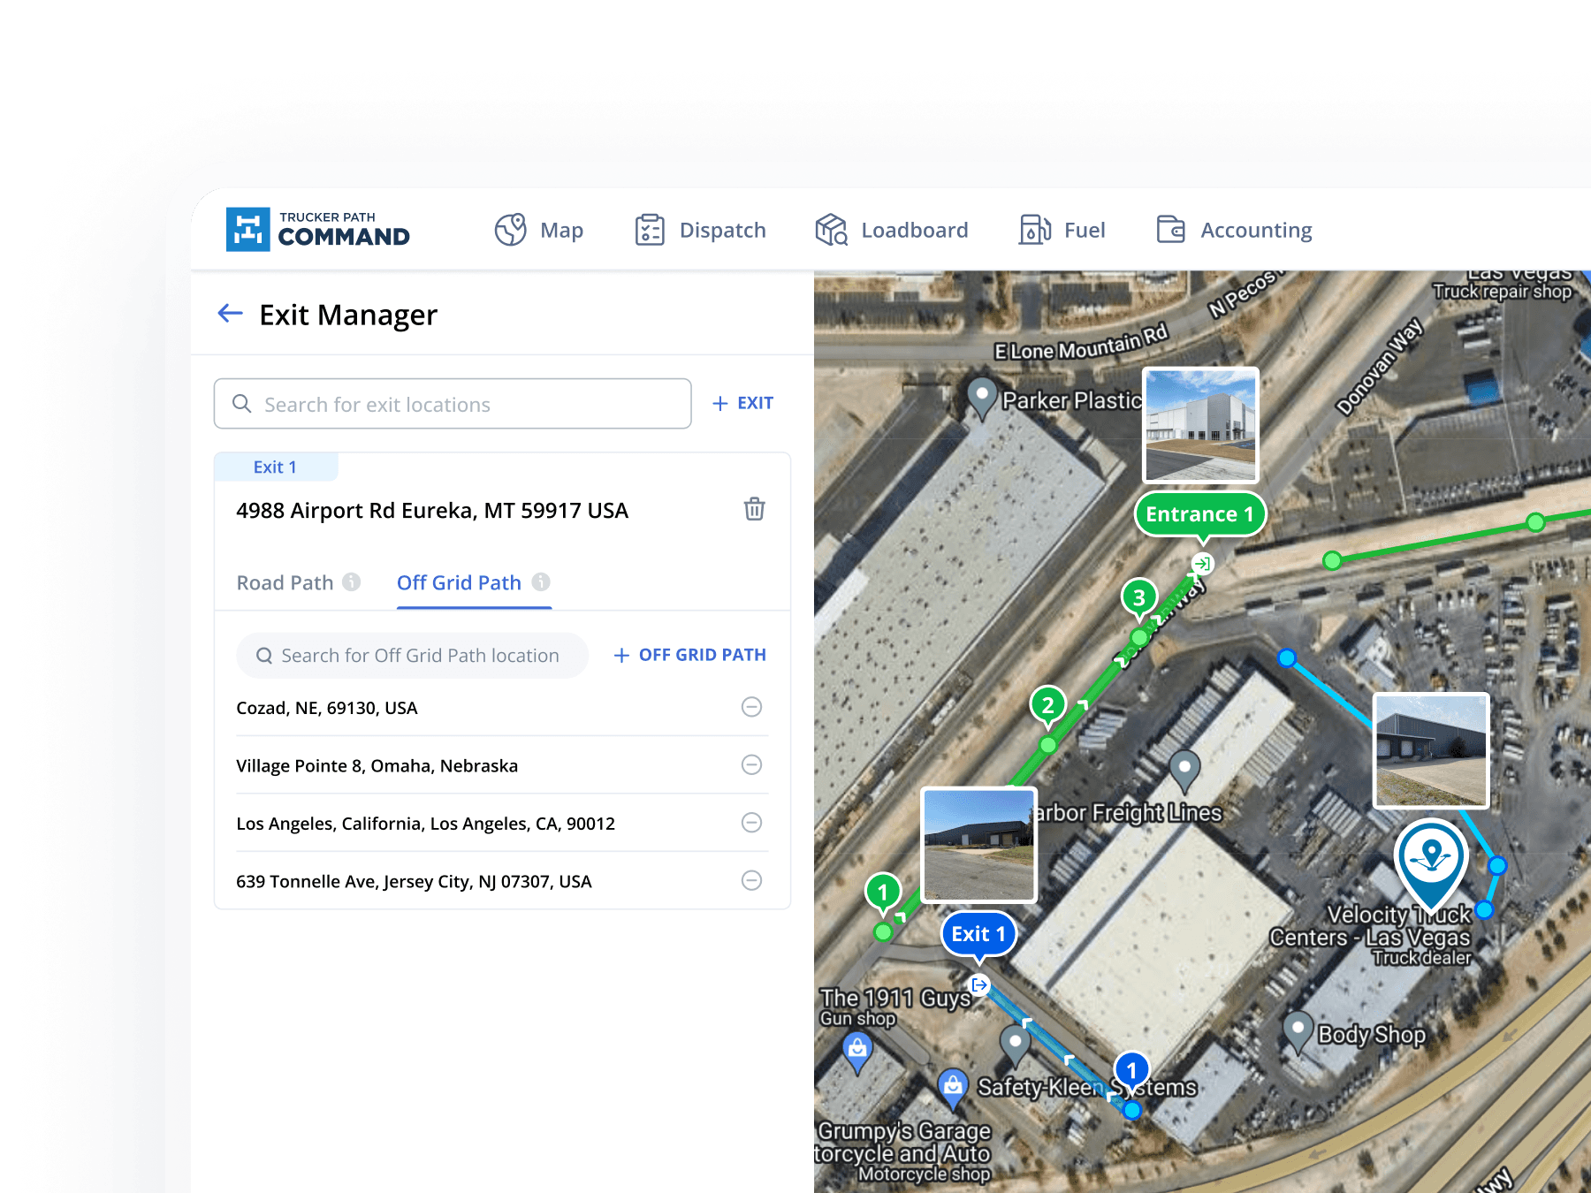This screenshot has width=1591, height=1193.
Task: Select green waypoint marker 2 on map
Action: [x=1048, y=706]
